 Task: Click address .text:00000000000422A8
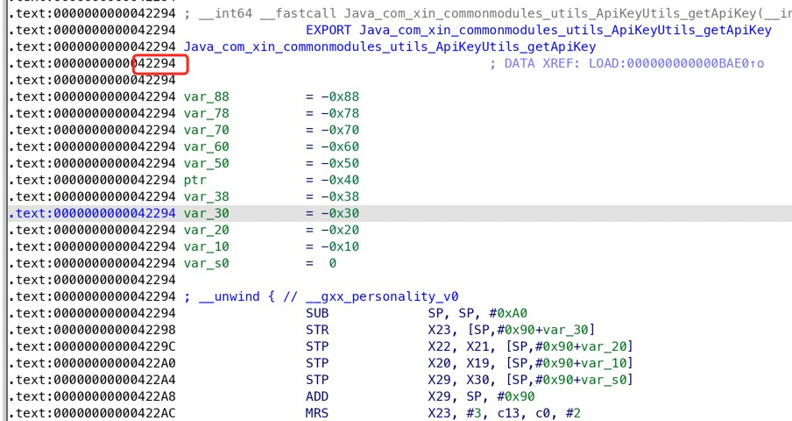pyautogui.click(x=92, y=396)
